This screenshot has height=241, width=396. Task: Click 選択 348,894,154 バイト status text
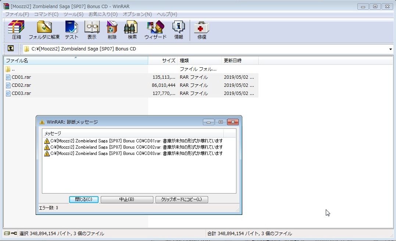[62, 233]
